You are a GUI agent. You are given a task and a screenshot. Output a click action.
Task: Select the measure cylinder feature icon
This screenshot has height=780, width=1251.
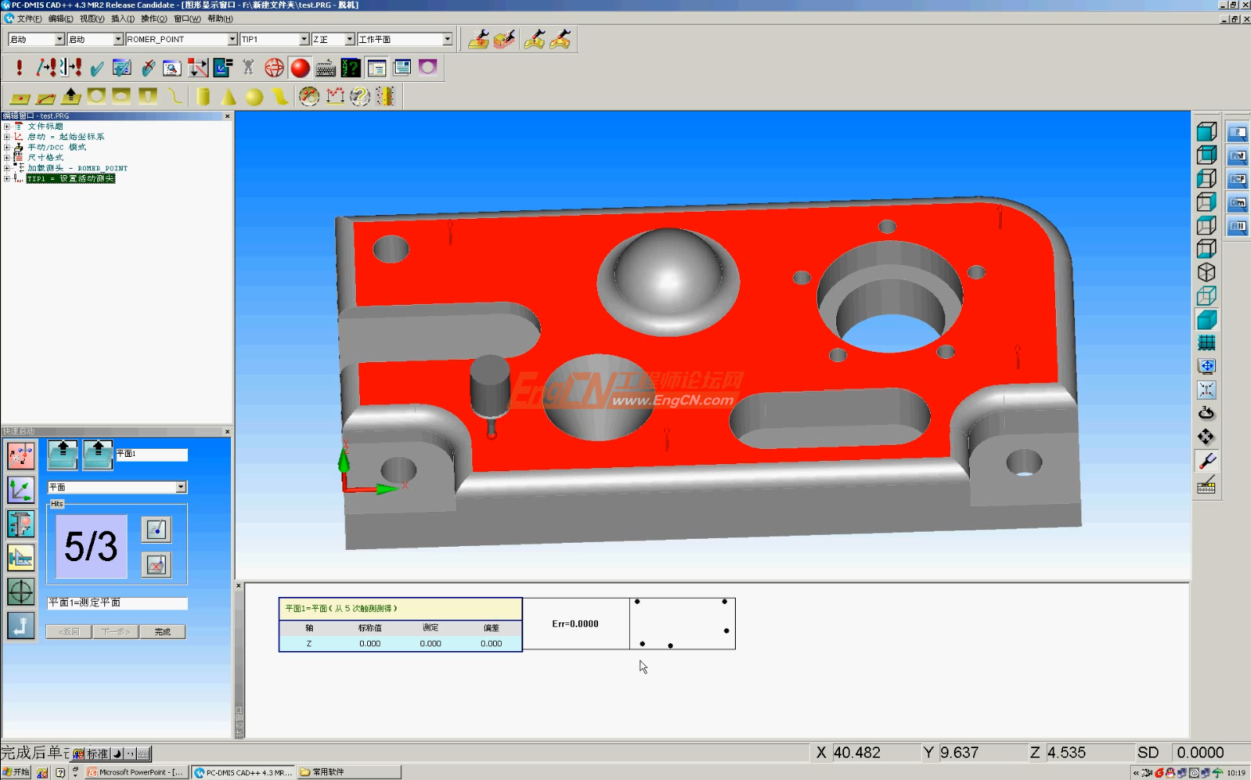click(203, 96)
